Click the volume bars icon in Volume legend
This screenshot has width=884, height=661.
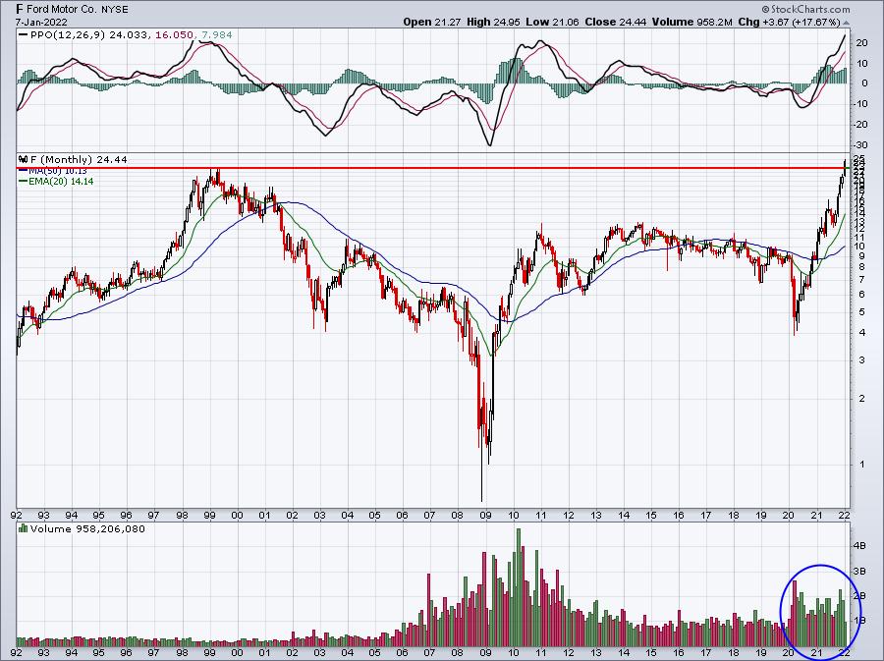[24, 528]
